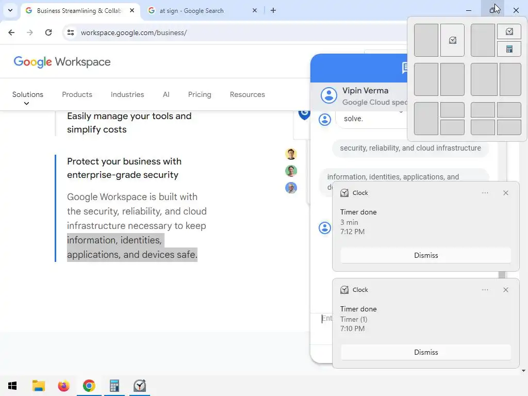This screenshot has width=528, height=396.
Task: Click the first collaborator avatar photo
Action: tap(291, 154)
